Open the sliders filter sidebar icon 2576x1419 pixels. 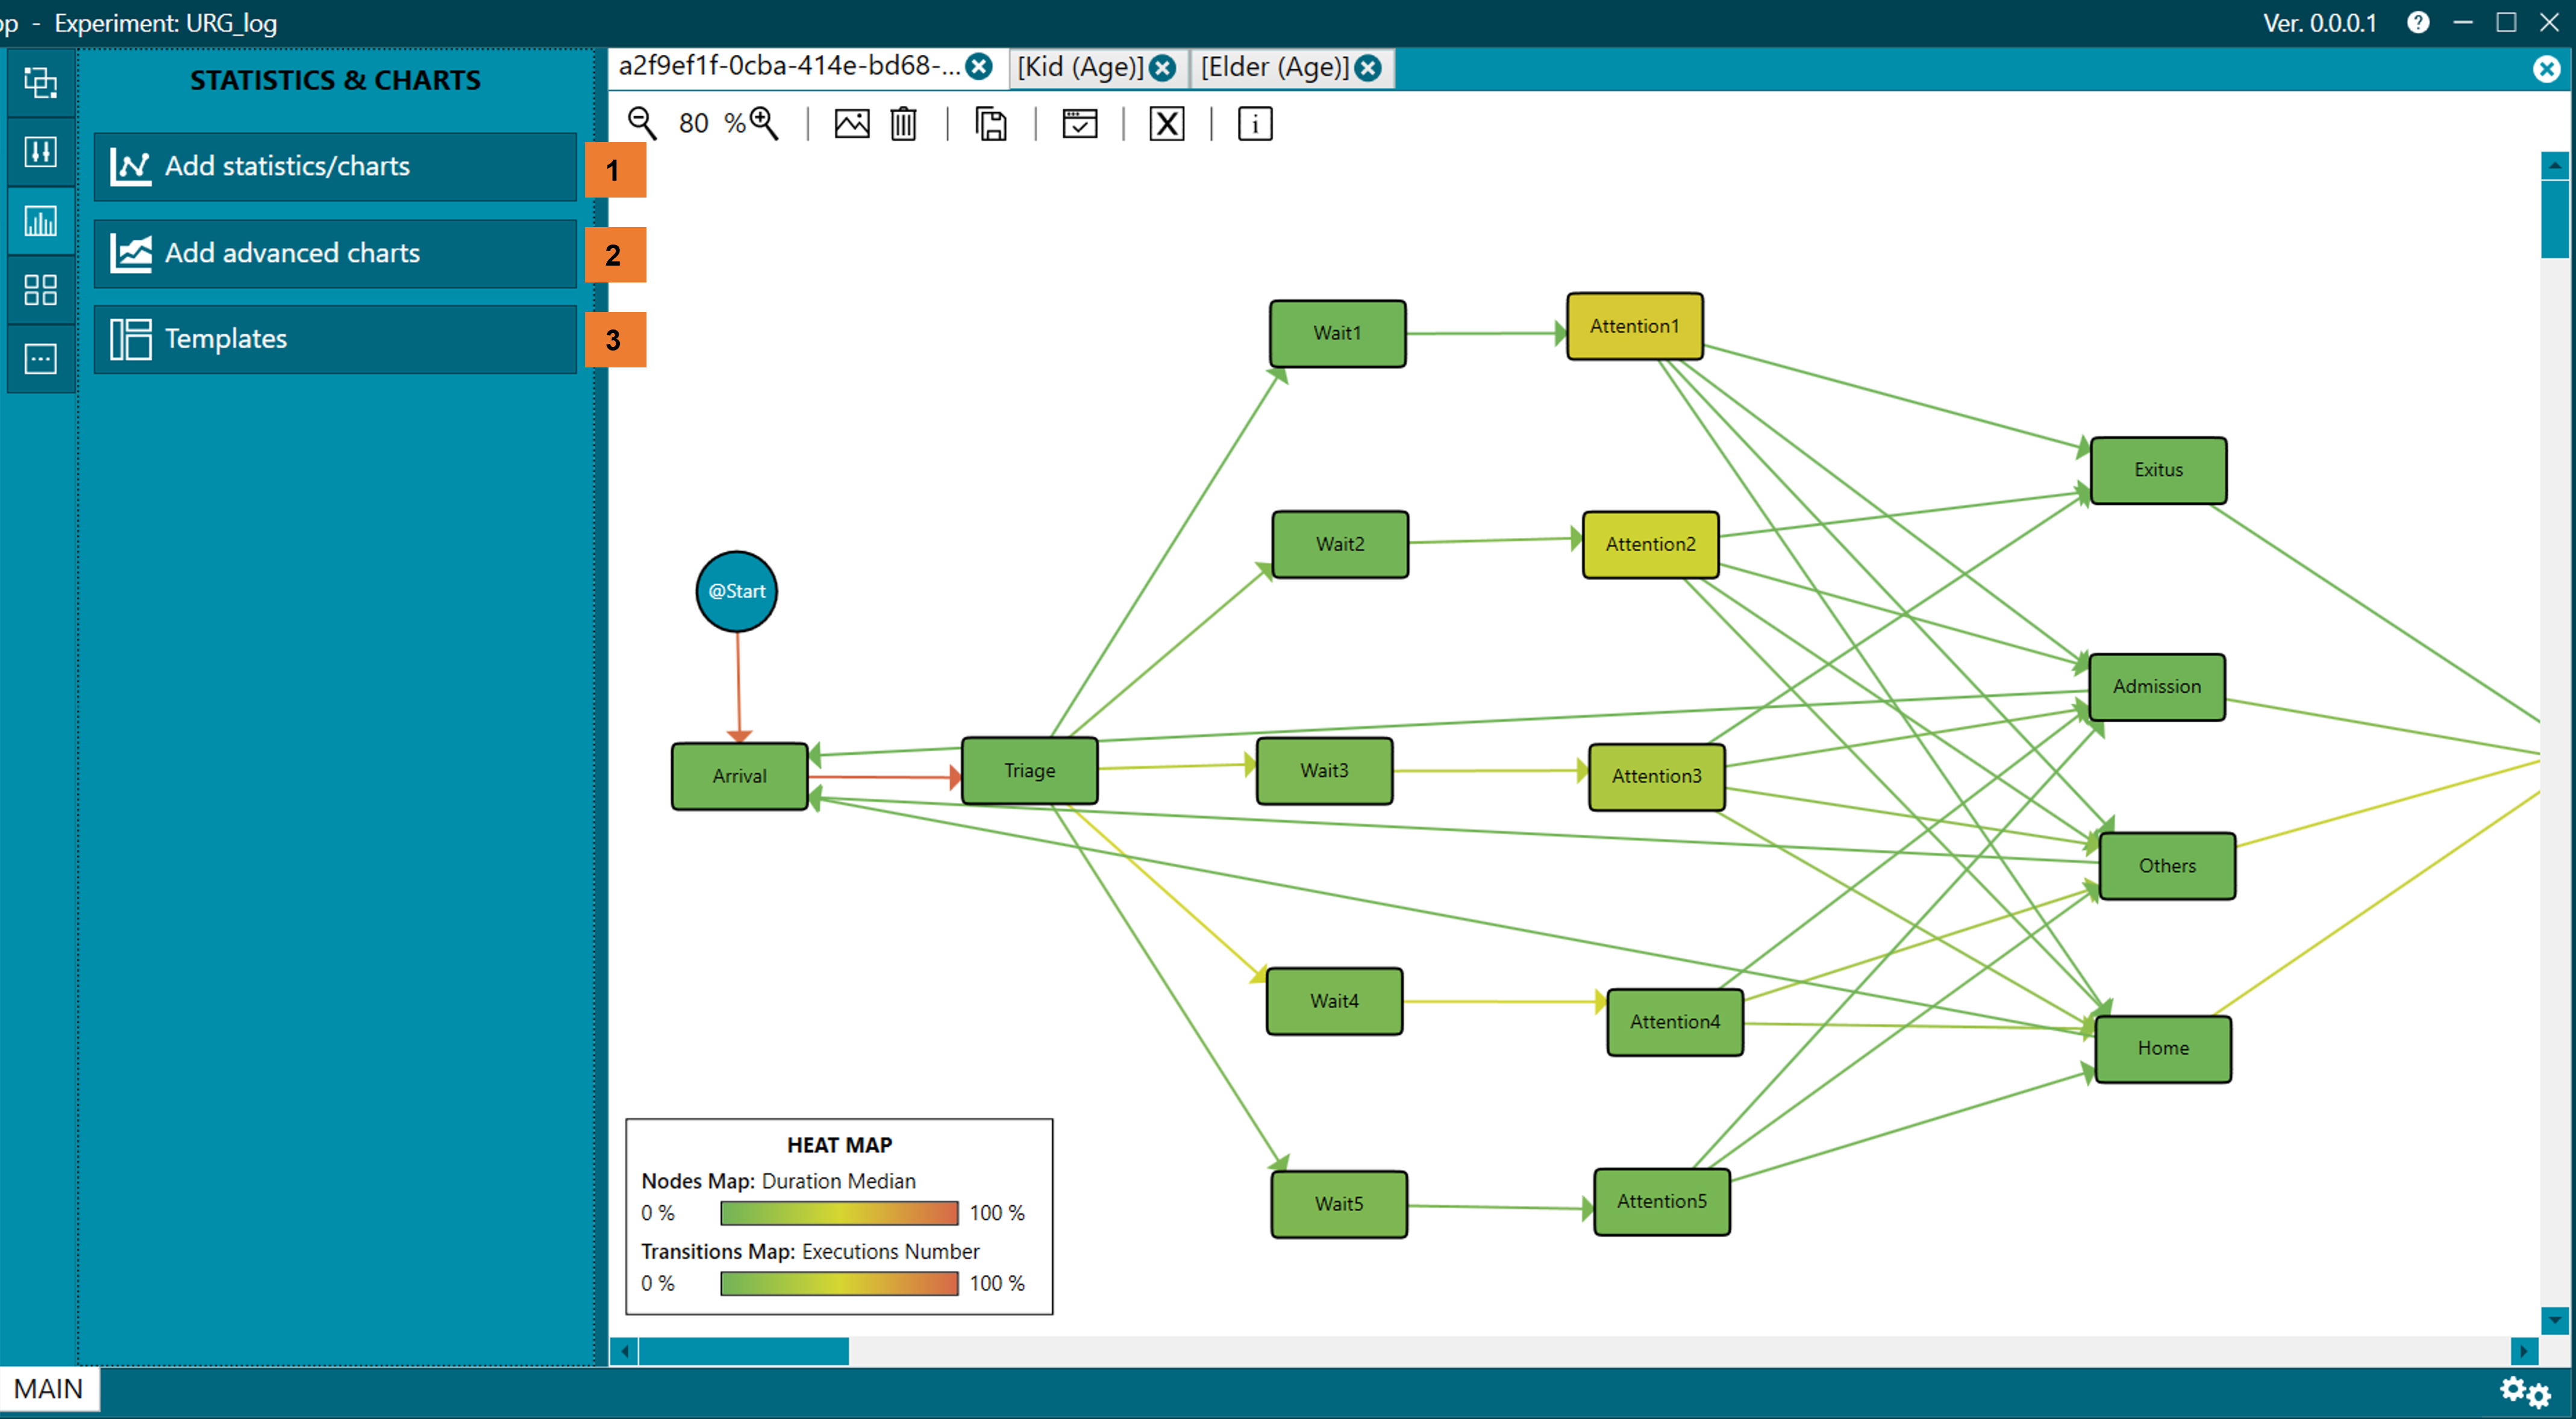click(x=41, y=151)
